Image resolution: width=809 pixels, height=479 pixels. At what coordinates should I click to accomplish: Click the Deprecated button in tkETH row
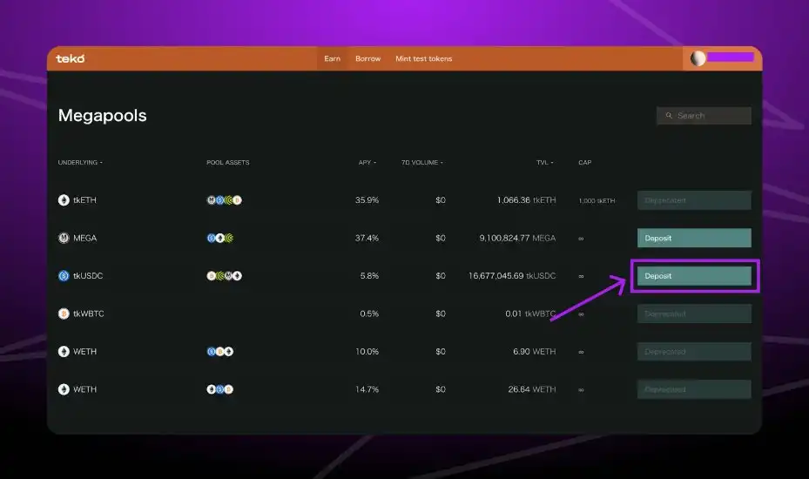[694, 200]
